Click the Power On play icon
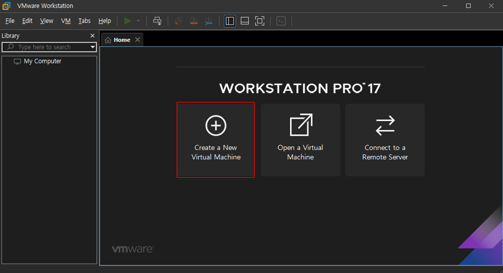The width and height of the screenshot is (503, 273). tap(127, 21)
